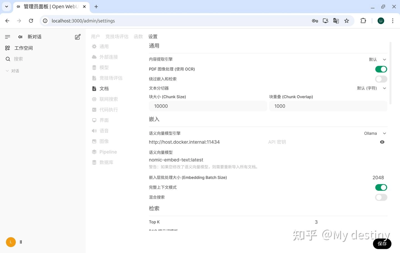The image size is (400, 253).
Task: Click the new chat pencil icon
Action: [x=78, y=37]
